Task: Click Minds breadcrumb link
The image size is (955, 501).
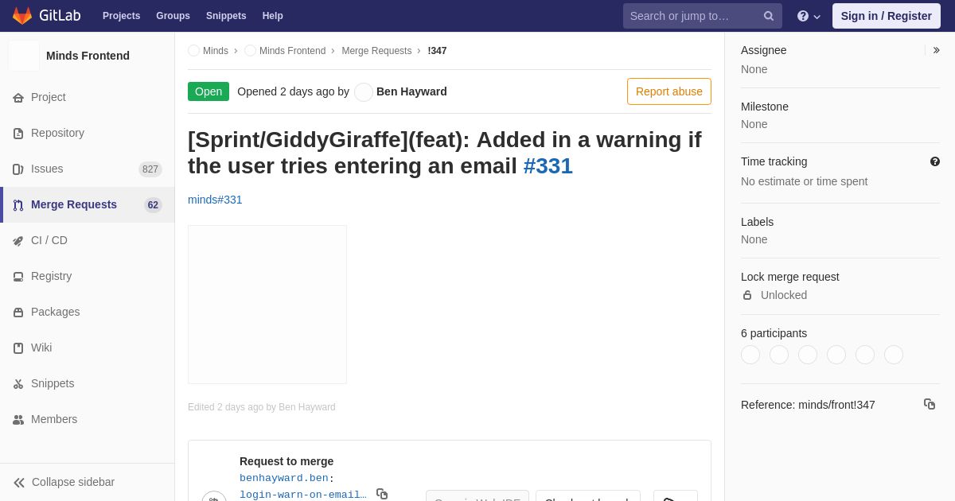Action: (216, 51)
